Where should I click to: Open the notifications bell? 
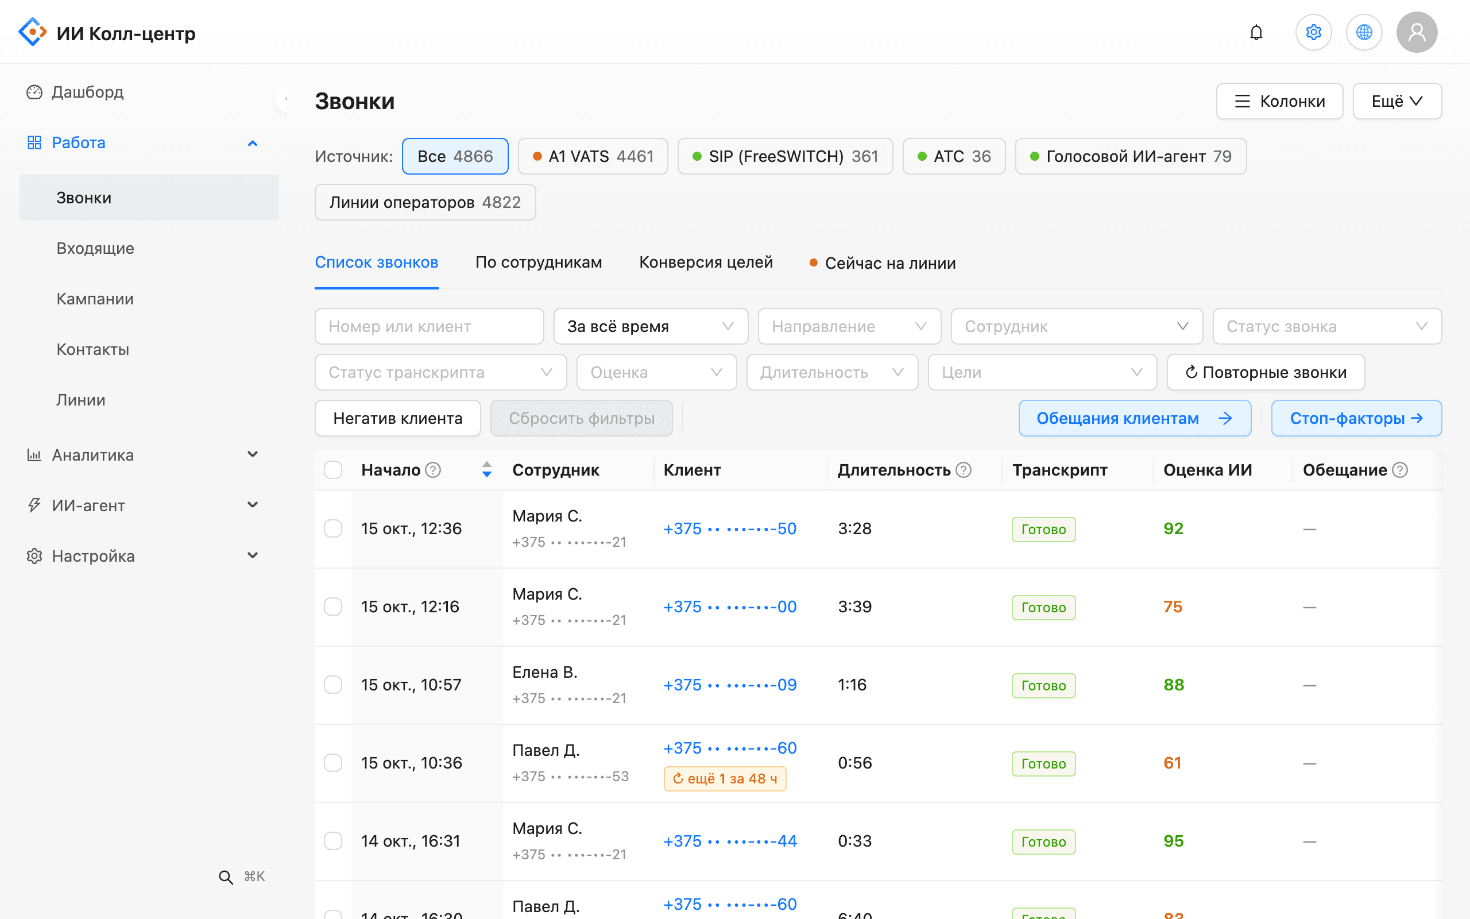tap(1256, 32)
